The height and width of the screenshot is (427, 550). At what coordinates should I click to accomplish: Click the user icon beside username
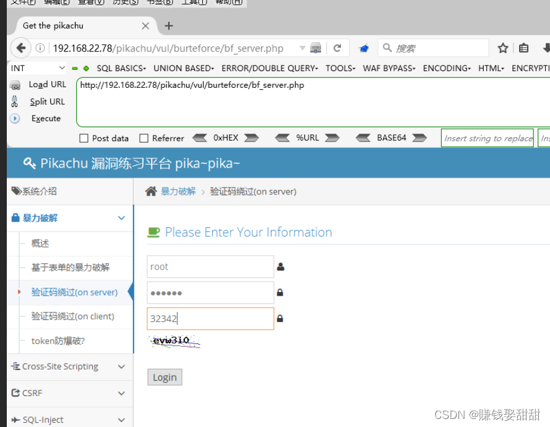tap(280, 267)
